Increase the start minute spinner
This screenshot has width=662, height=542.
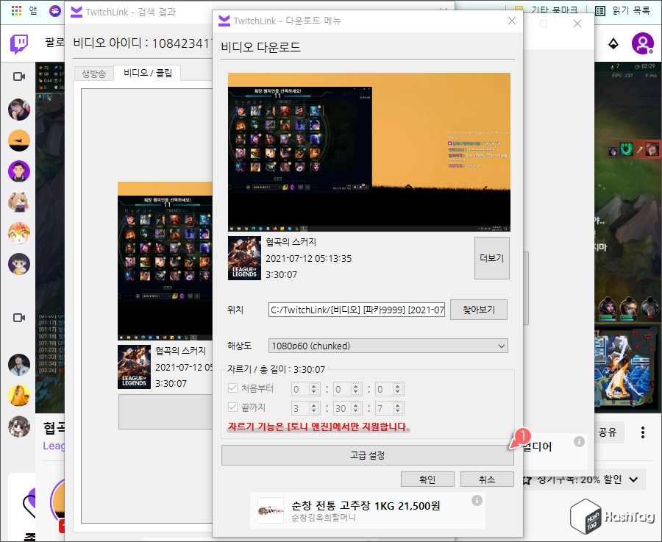[355, 386]
